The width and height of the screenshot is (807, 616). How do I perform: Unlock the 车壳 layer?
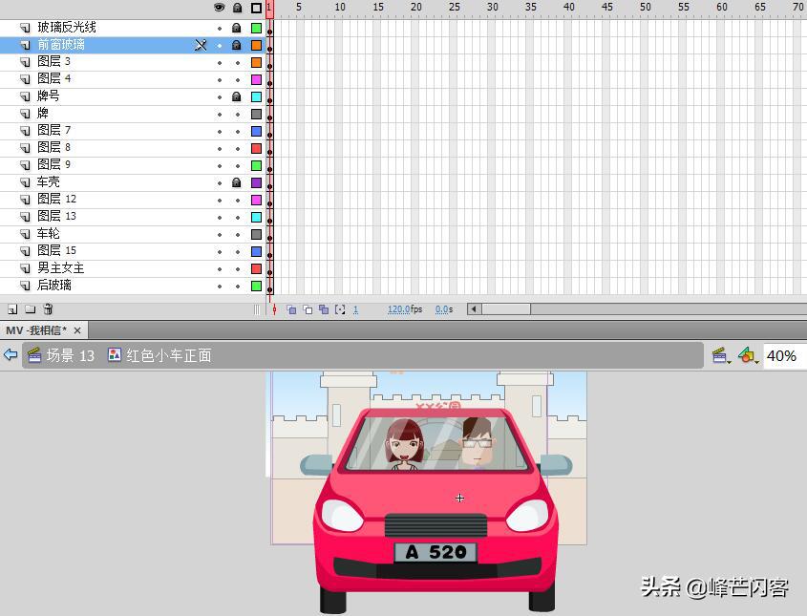tap(237, 182)
